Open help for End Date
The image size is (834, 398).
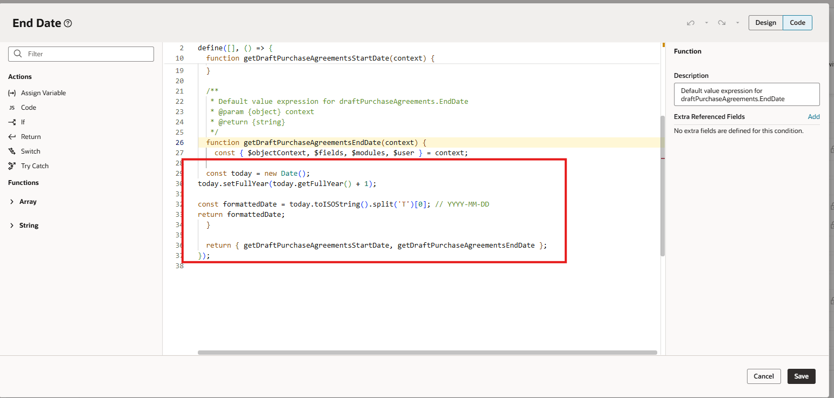coord(67,23)
